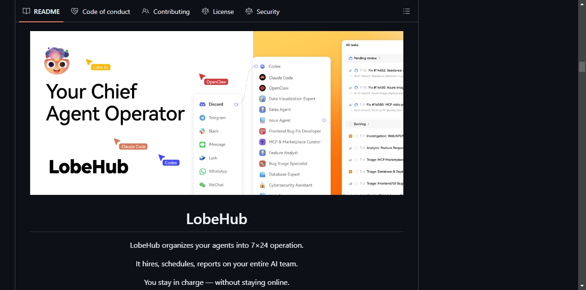This screenshot has height=290, width=586.
Task: Click the "All tasks" panel title
Action: tap(352, 45)
